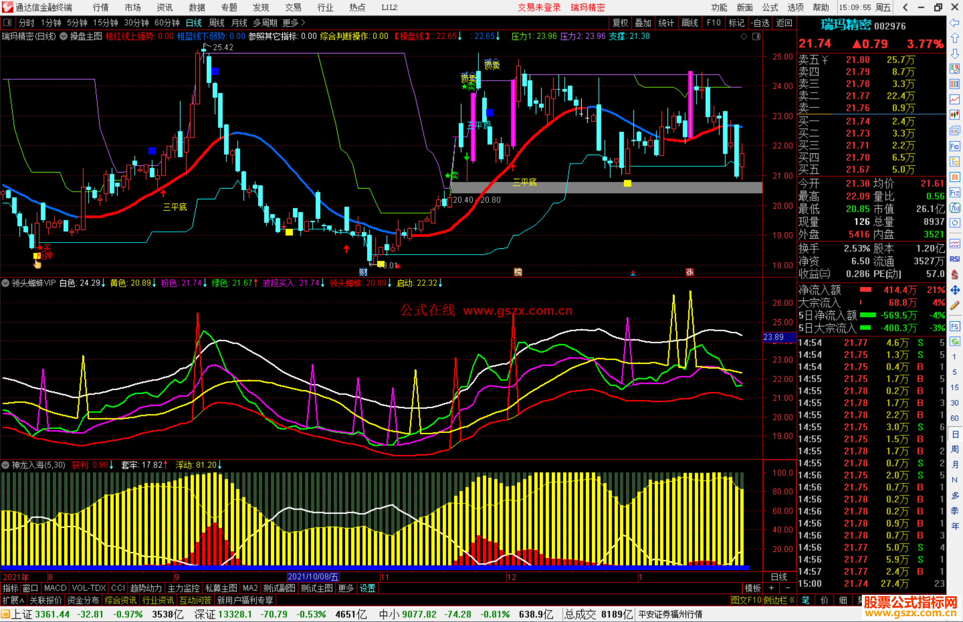
Task: Click the blue four-way move arrows icon
Action: 955,290
